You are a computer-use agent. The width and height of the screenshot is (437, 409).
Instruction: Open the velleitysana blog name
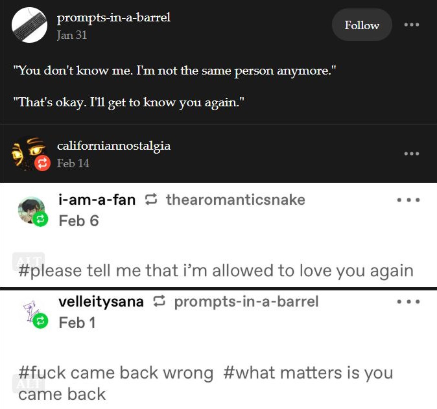point(101,301)
